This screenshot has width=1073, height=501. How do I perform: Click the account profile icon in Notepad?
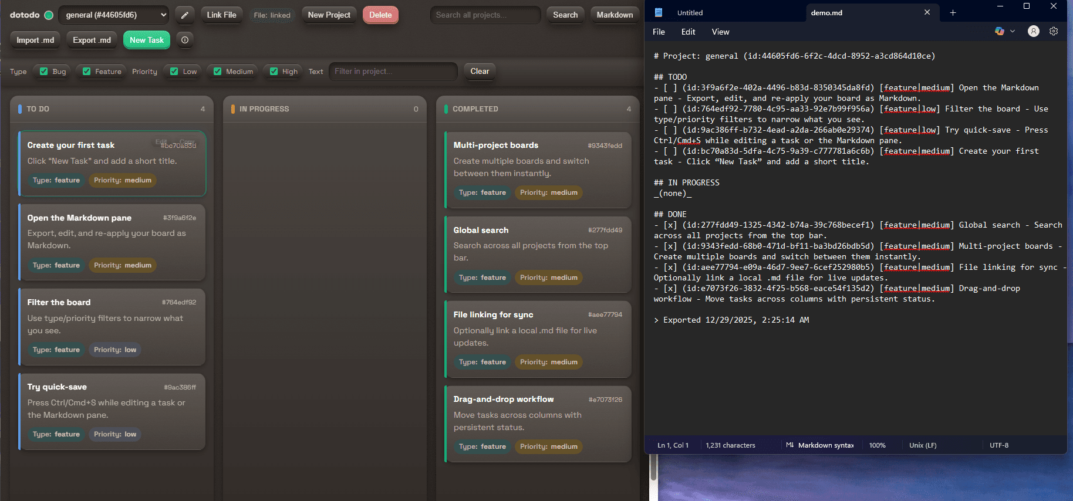tap(1034, 32)
